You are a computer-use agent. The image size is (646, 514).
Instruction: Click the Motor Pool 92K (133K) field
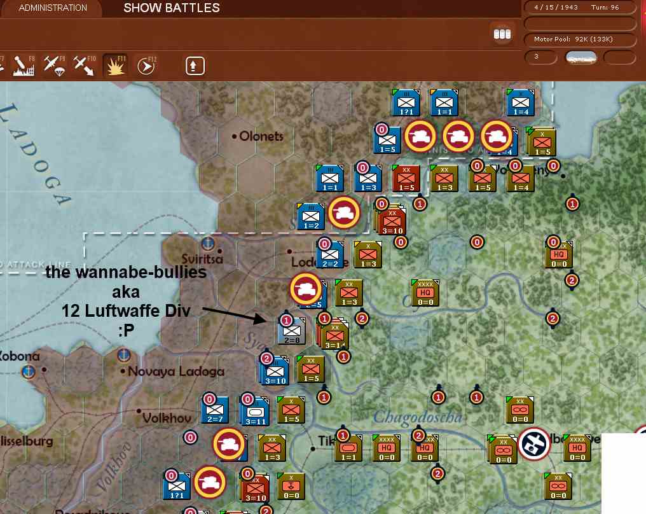coord(579,39)
